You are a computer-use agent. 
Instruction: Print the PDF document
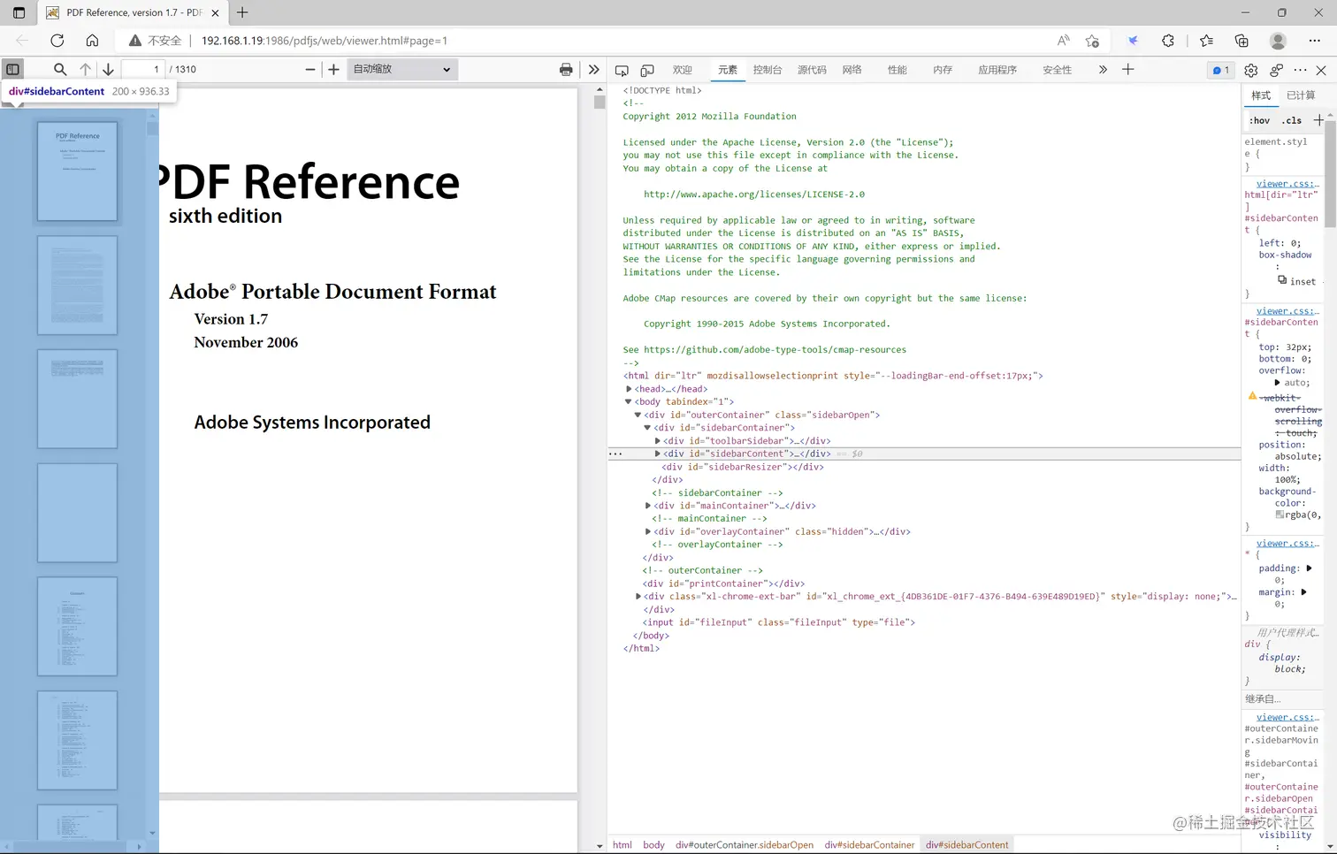coord(566,69)
